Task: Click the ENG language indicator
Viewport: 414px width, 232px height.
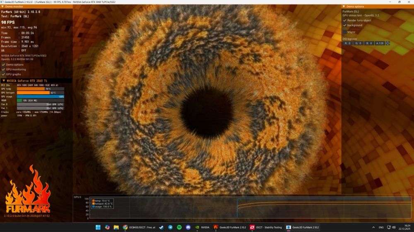Action: [x=381, y=227]
